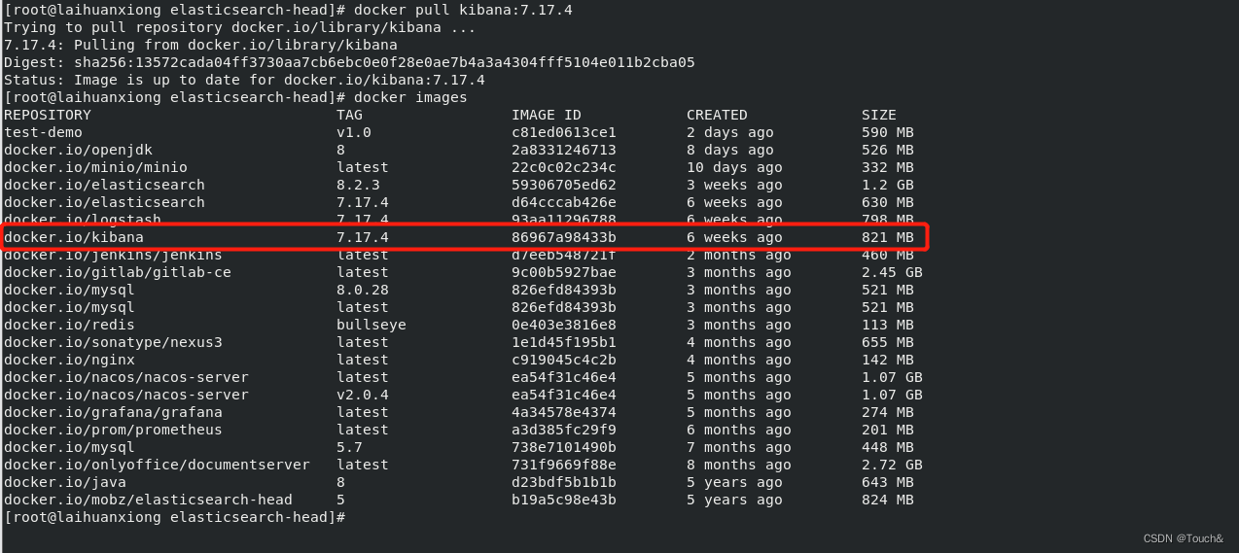1239x553 pixels.
Task: Click the '7 months ago' created value
Action: [x=739, y=447]
